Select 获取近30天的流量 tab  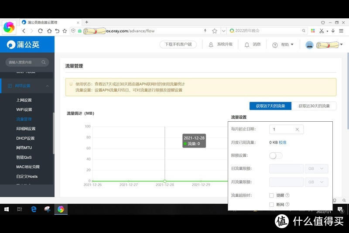pos(314,106)
